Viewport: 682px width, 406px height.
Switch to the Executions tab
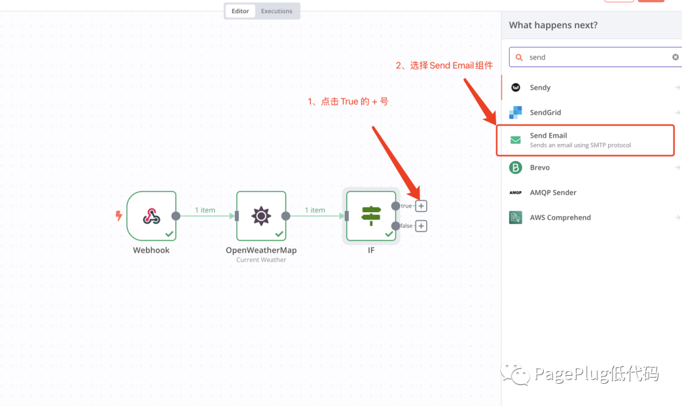click(x=277, y=11)
